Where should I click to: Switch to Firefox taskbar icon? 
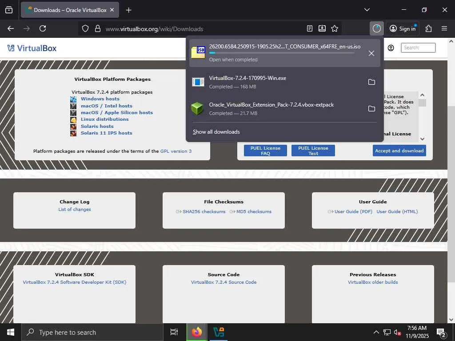coord(196,332)
